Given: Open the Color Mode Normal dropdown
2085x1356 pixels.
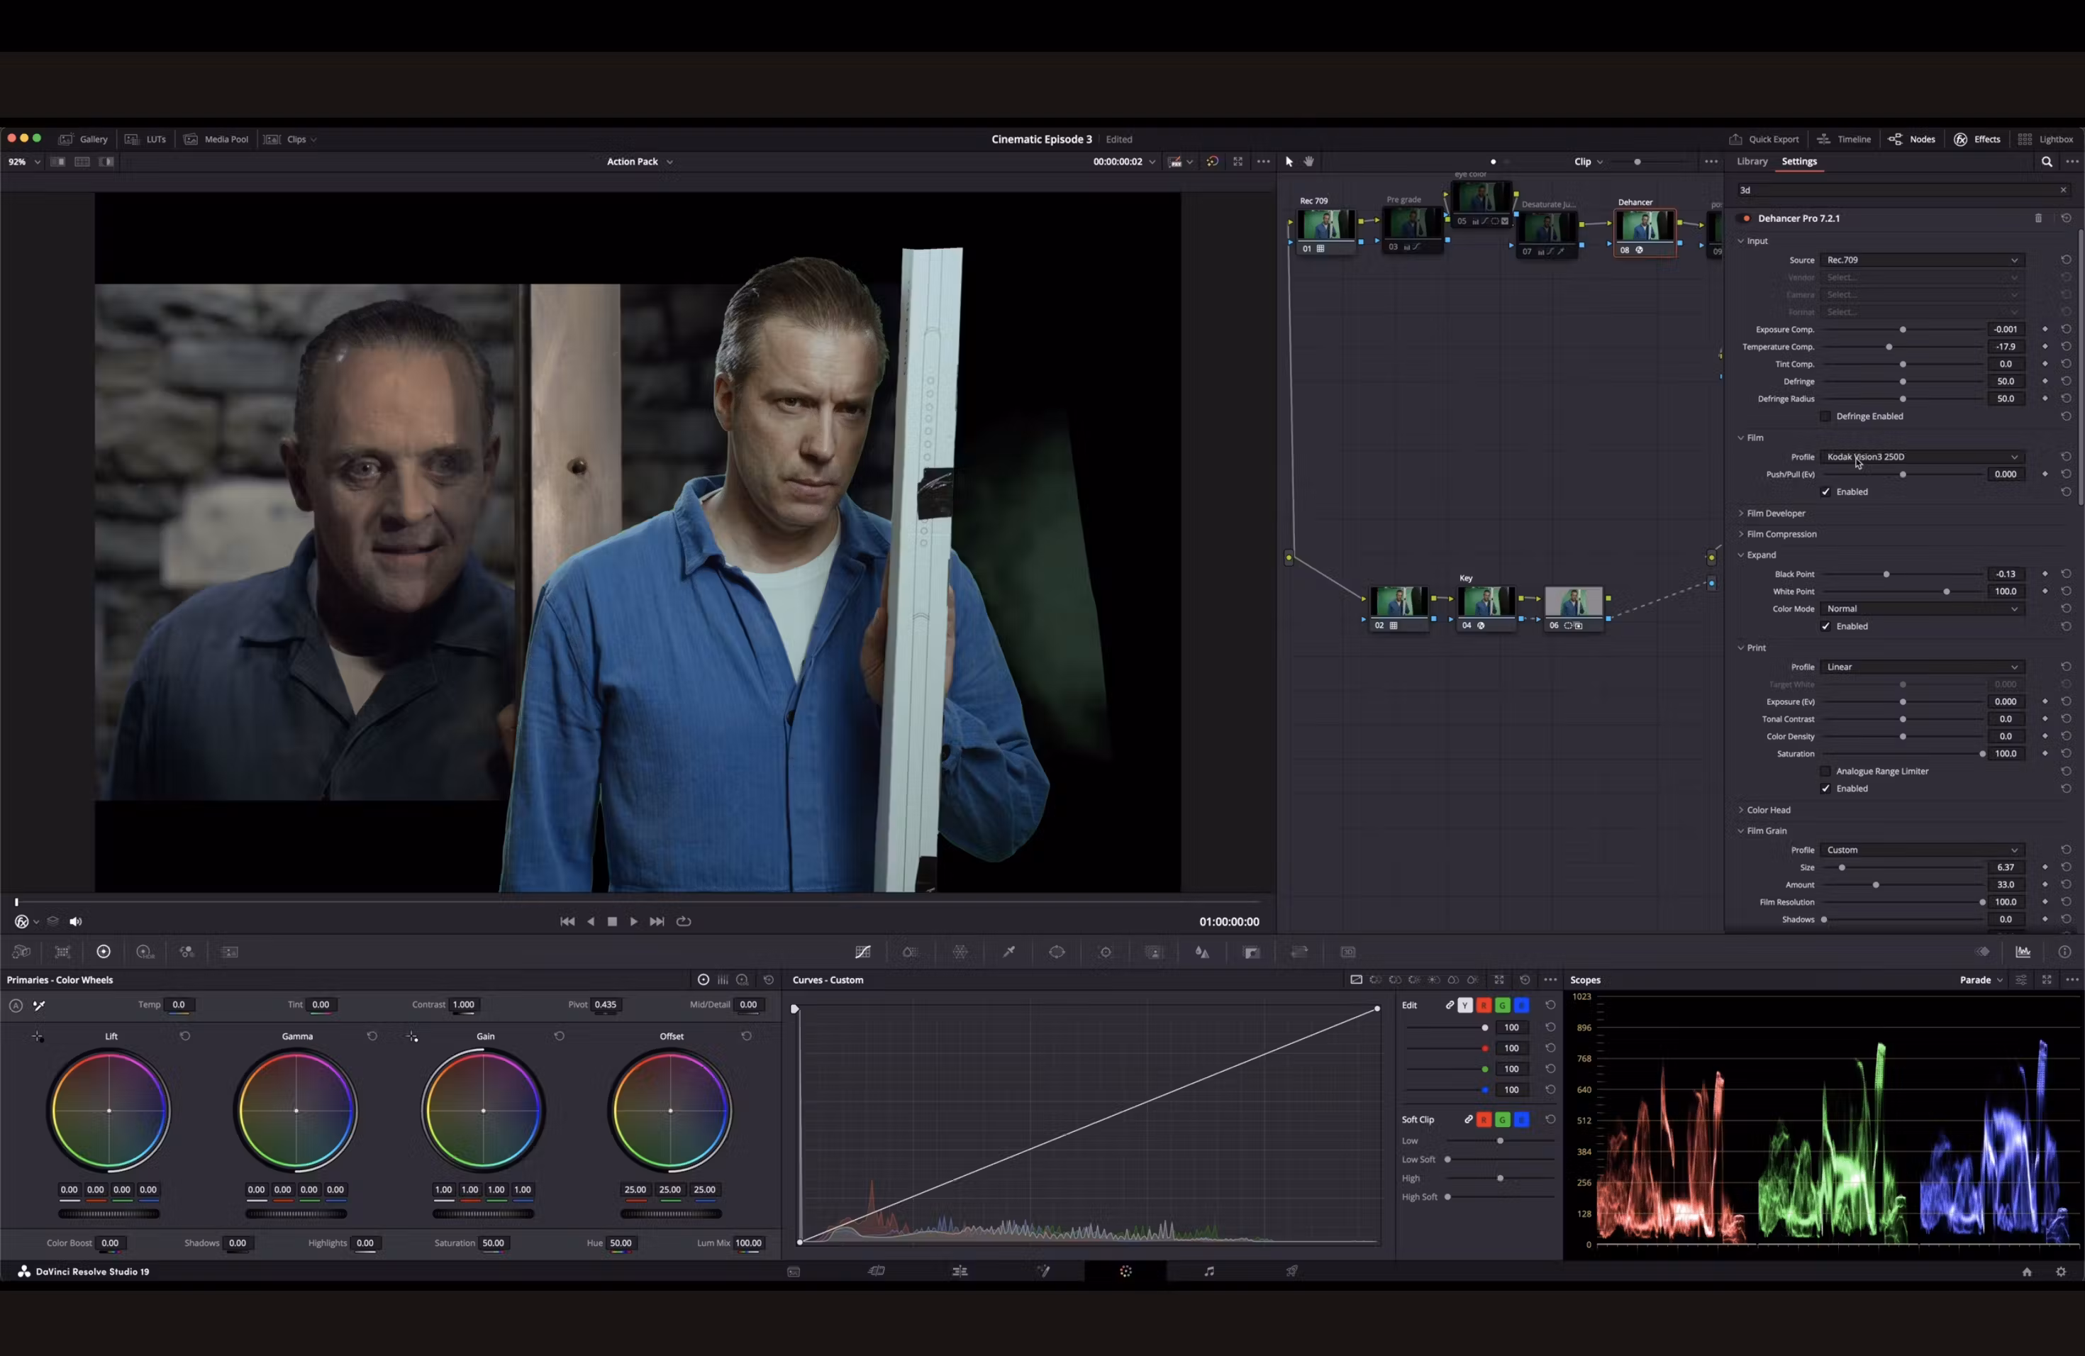Looking at the screenshot, I should tap(1922, 608).
